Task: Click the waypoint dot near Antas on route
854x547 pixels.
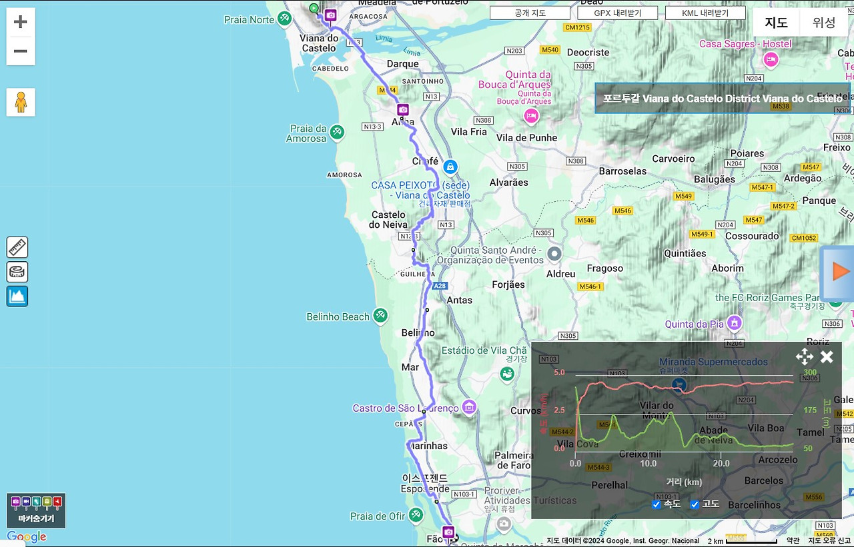Action: tap(427, 309)
